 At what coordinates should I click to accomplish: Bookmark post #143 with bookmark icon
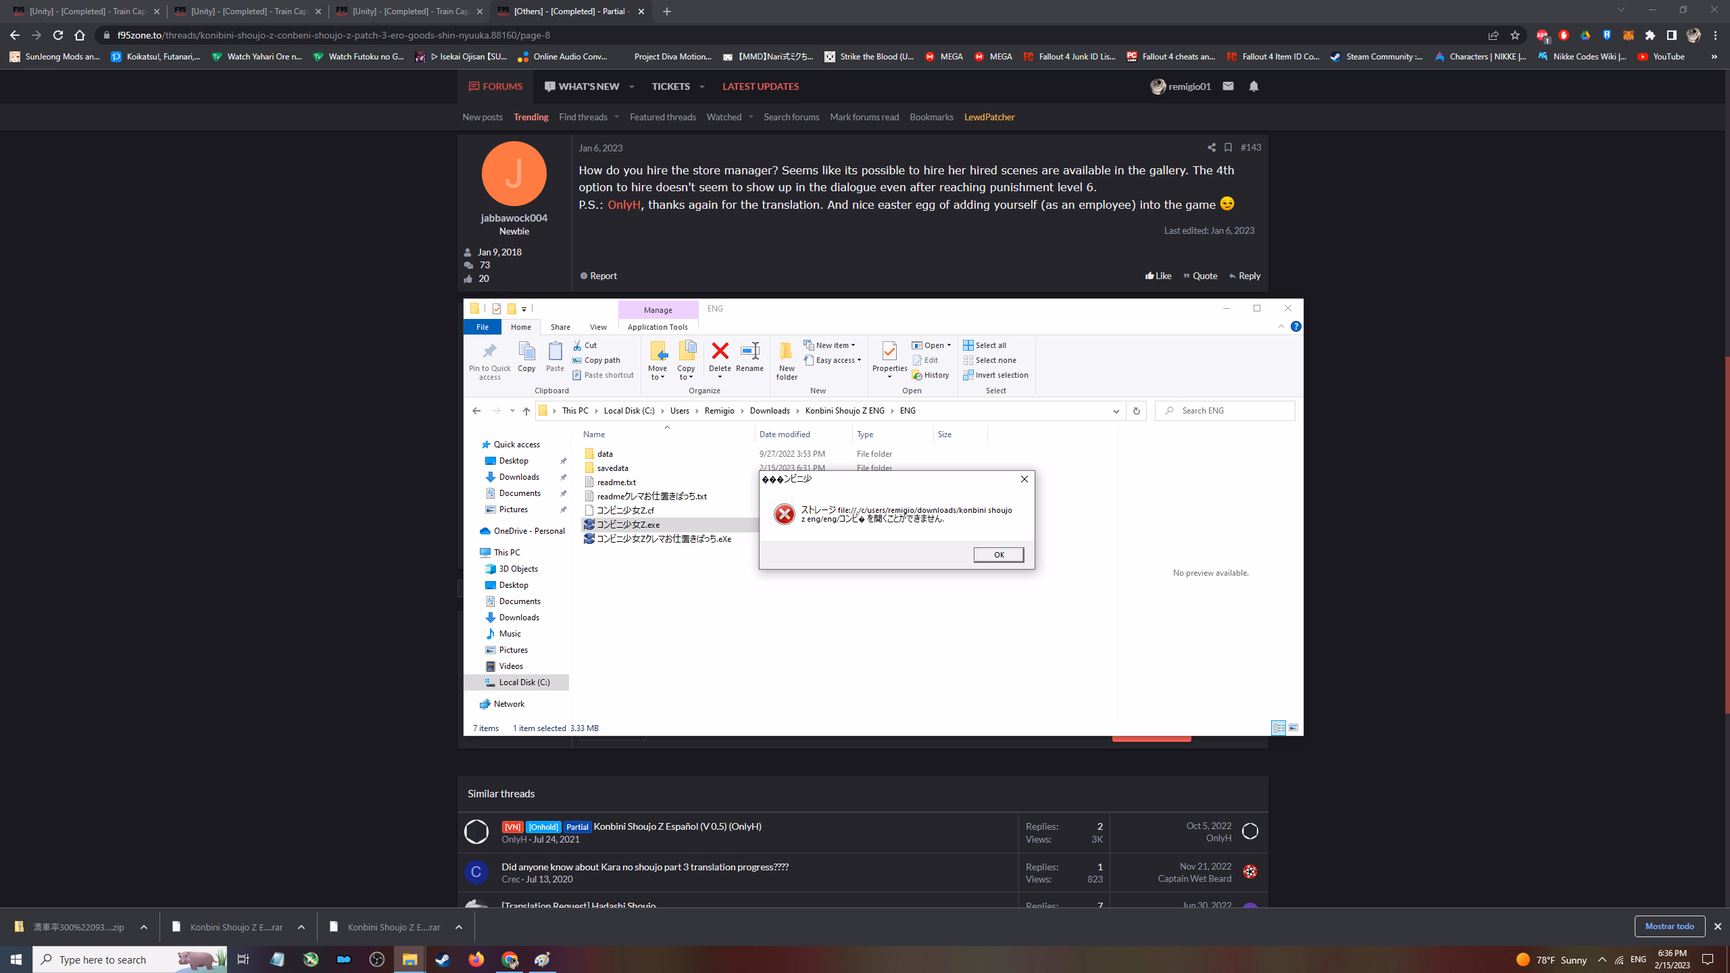pyautogui.click(x=1228, y=147)
